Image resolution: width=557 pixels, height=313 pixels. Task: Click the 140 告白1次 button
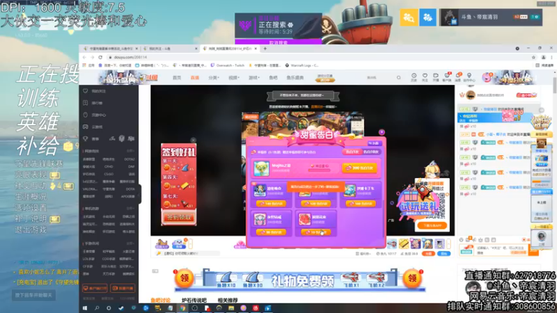click(x=271, y=204)
